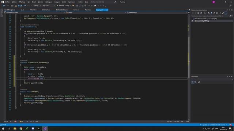Open the Affichage menu
The width and height of the screenshot is (234, 131).
[22, 2]
